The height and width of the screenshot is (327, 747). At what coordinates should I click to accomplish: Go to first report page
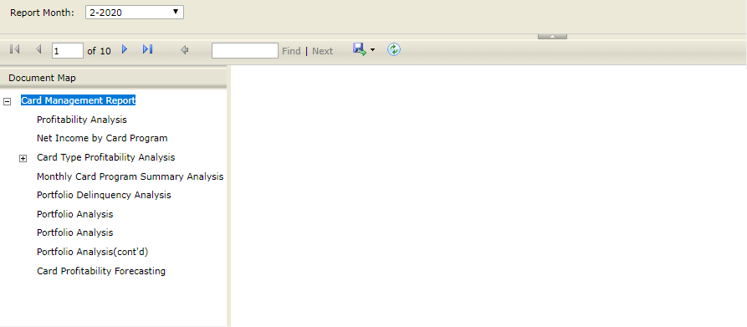15,49
